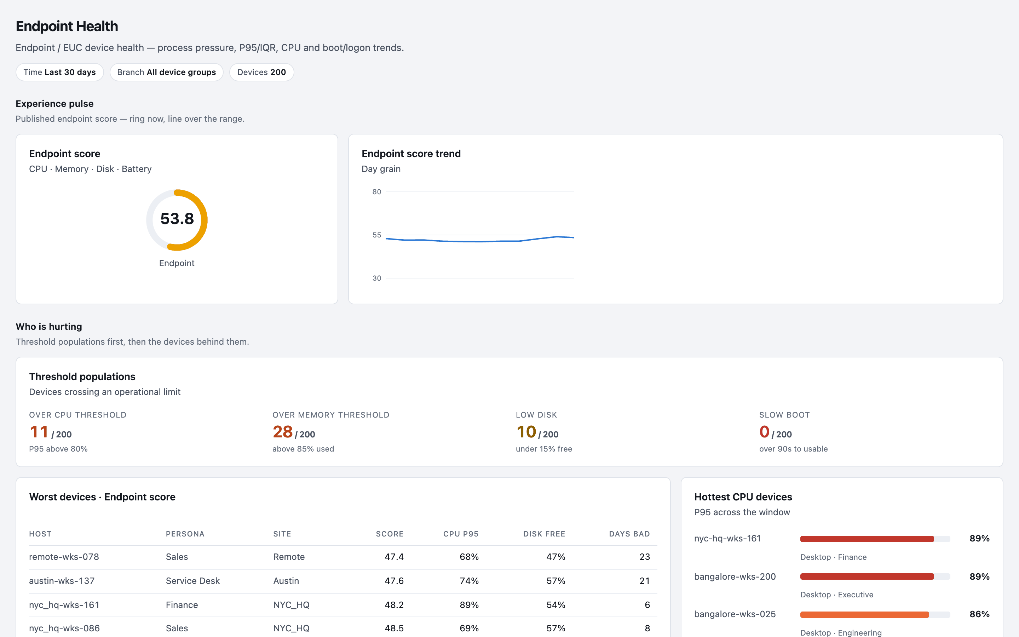The width and height of the screenshot is (1019, 637).
Task: Click the Remote site cell
Action: click(x=289, y=557)
